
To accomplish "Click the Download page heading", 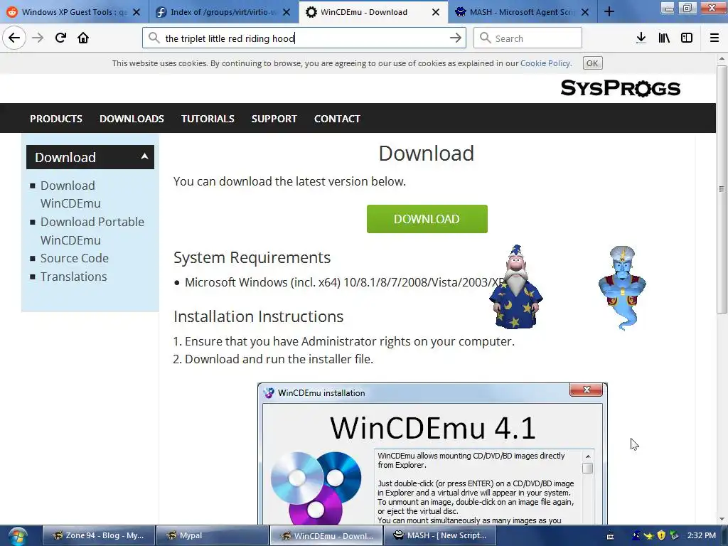I will point(427,154).
